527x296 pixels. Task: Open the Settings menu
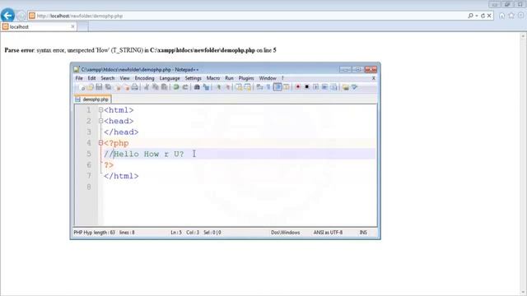coord(194,78)
